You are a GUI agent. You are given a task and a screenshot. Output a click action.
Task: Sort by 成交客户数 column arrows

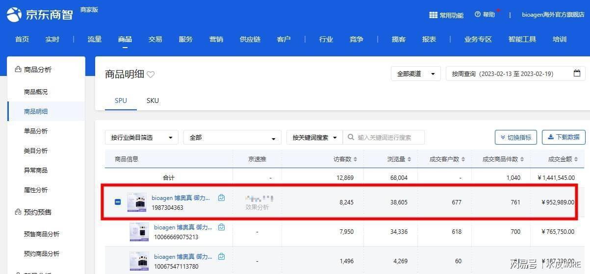coord(463,159)
